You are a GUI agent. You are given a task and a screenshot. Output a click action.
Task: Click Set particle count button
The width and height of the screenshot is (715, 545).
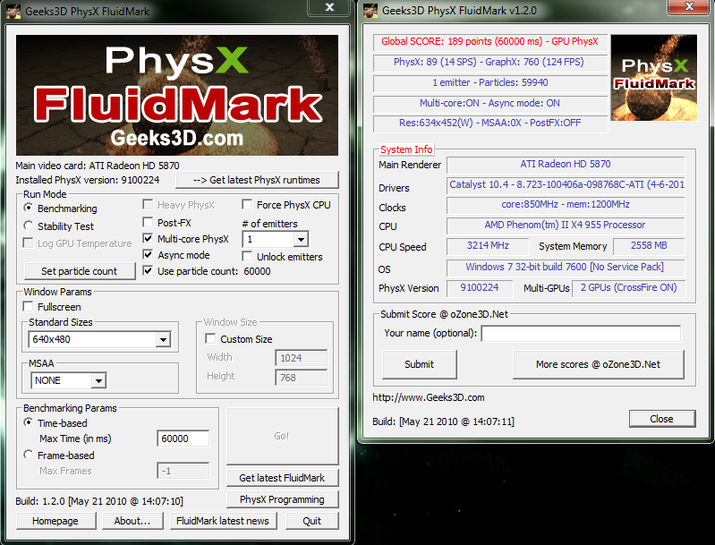[80, 271]
